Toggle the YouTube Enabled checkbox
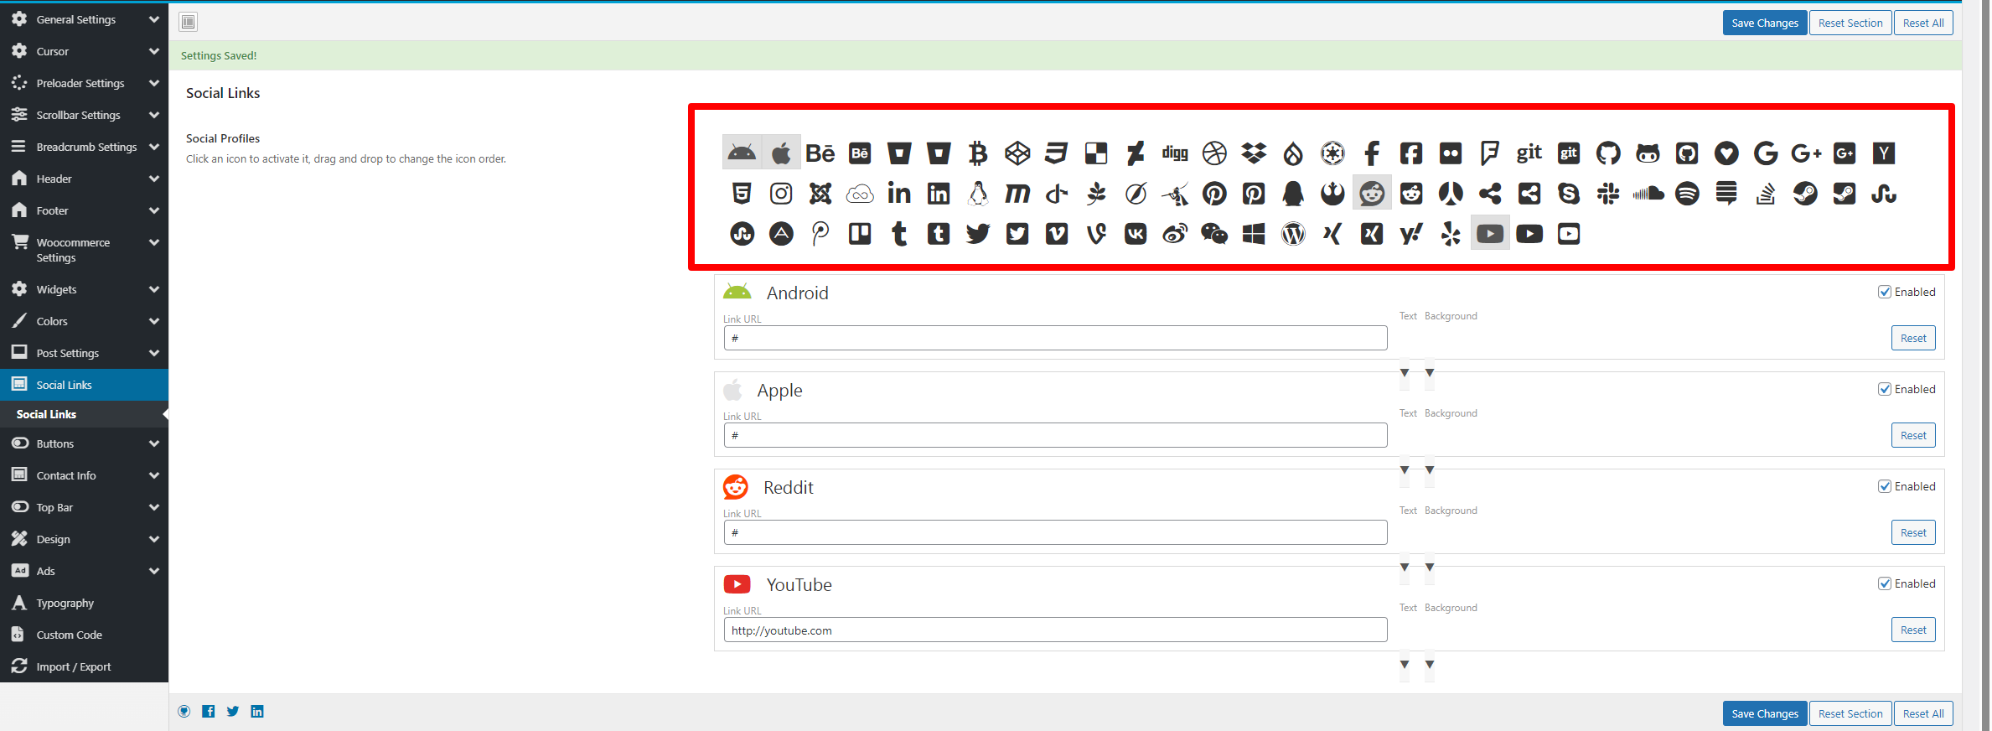The image size is (1992, 731). tap(1884, 583)
